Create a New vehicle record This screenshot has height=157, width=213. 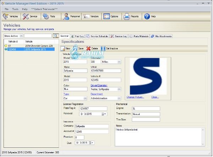65,49
